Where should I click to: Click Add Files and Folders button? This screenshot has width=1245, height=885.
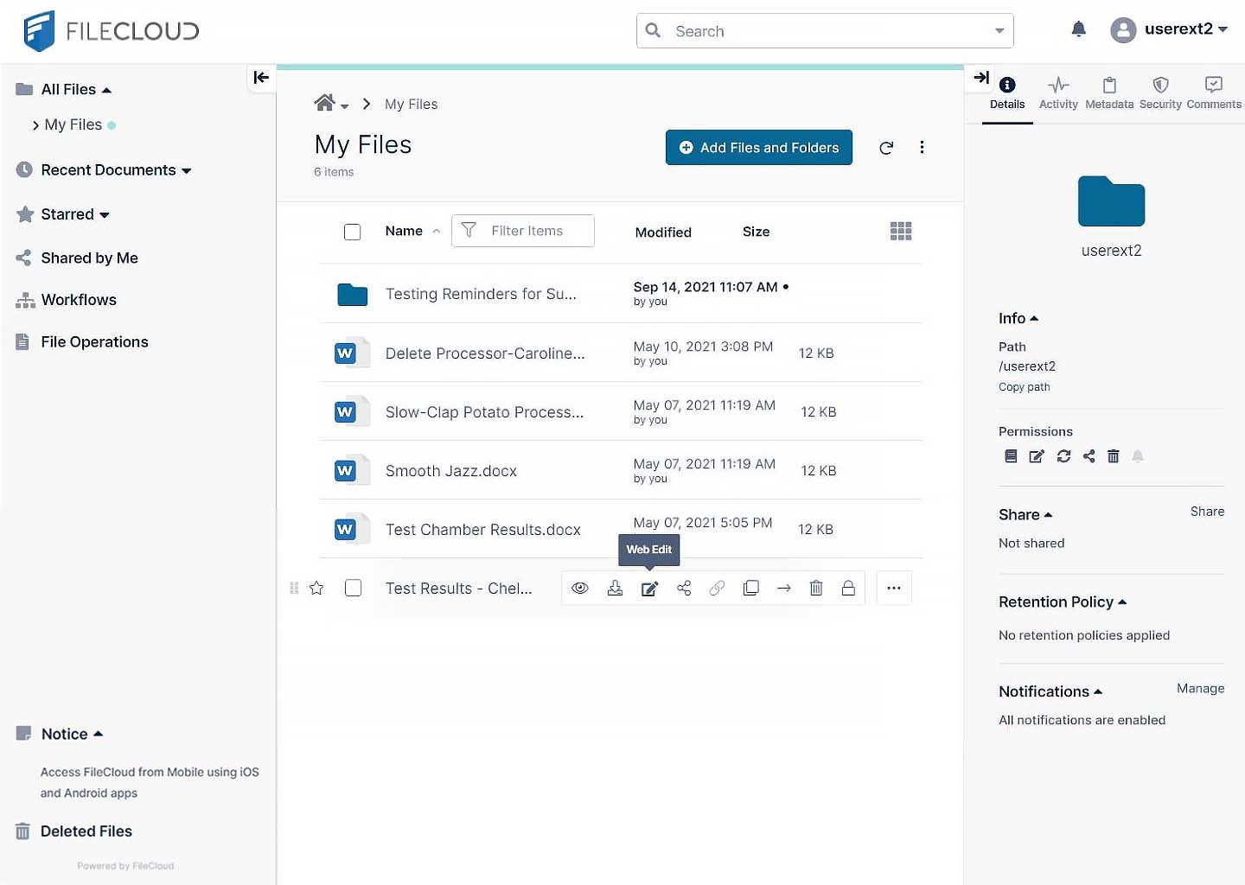pyautogui.click(x=758, y=148)
